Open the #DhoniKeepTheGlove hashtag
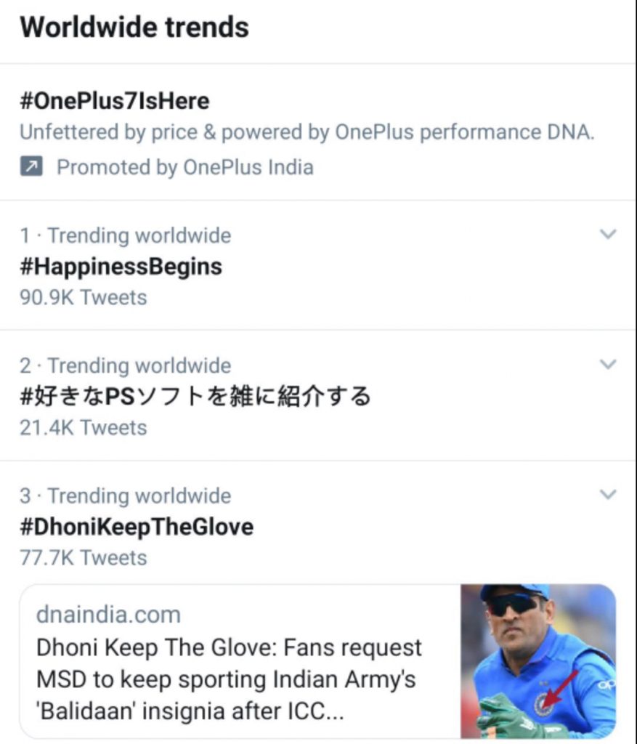This screenshot has height=744, width=637. pyautogui.click(x=137, y=527)
